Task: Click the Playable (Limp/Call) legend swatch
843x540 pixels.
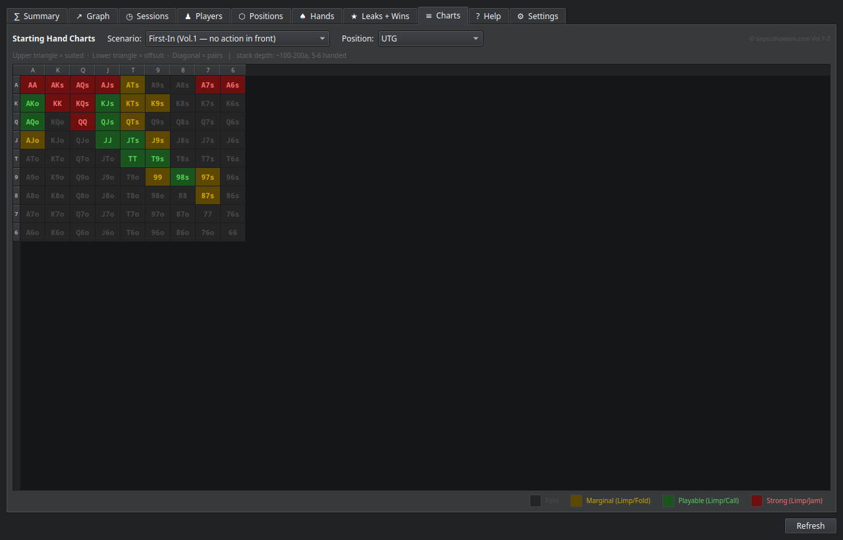Action: (x=668, y=500)
